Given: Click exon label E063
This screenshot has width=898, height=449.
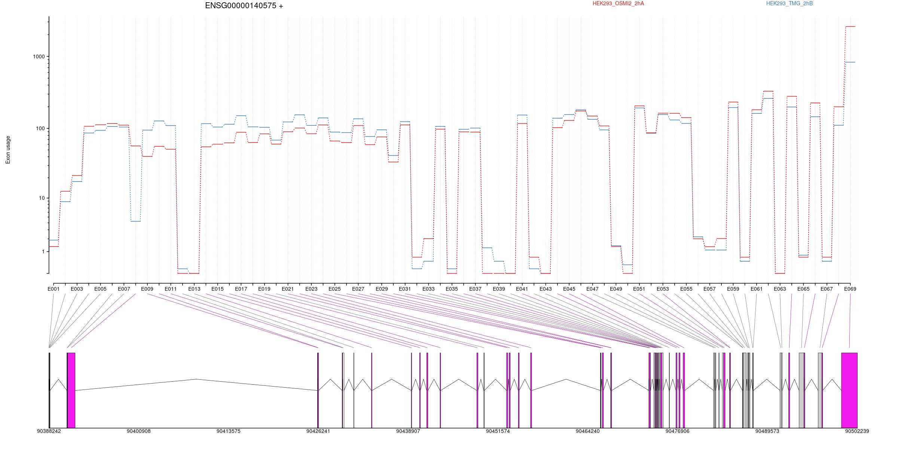Looking at the screenshot, I should click(x=780, y=289).
